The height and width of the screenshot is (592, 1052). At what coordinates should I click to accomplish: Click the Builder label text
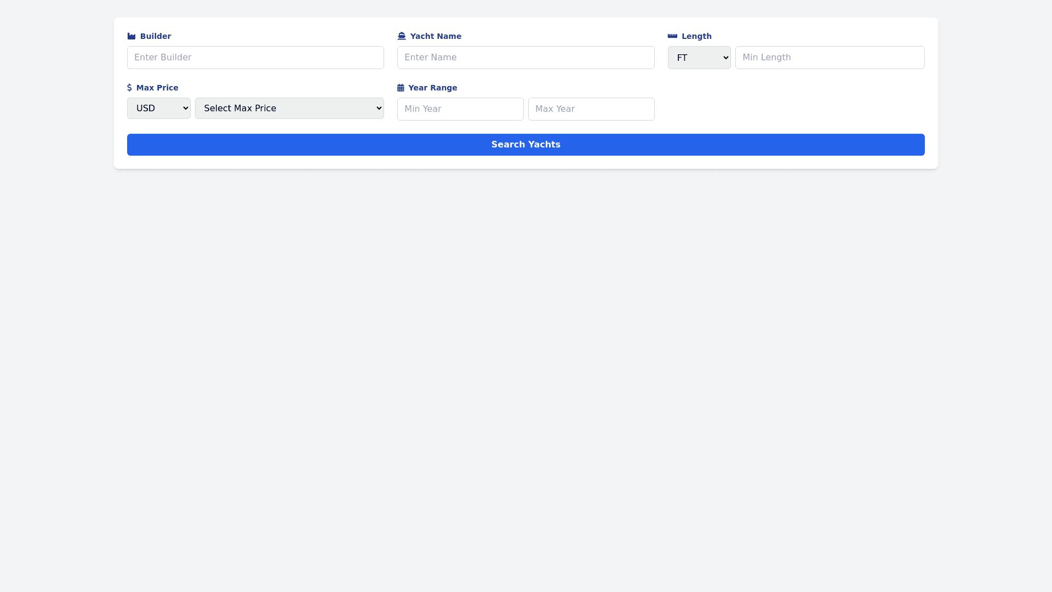[156, 36]
